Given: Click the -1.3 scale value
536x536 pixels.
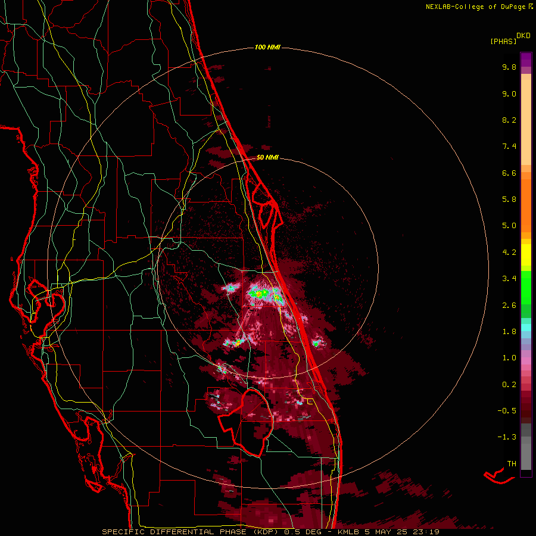Looking at the screenshot, I should pyautogui.click(x=507, y=437).
